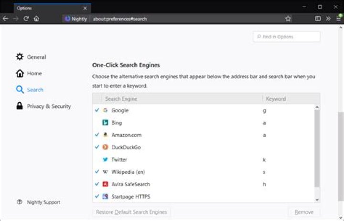The height and width of the screenshot is (221, 344).
Task: Click the Search magnifier icon in sidebar
Action: [20, 89]
